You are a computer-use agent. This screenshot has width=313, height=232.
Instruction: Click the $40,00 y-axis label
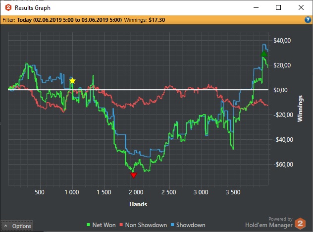pos(282,41)
